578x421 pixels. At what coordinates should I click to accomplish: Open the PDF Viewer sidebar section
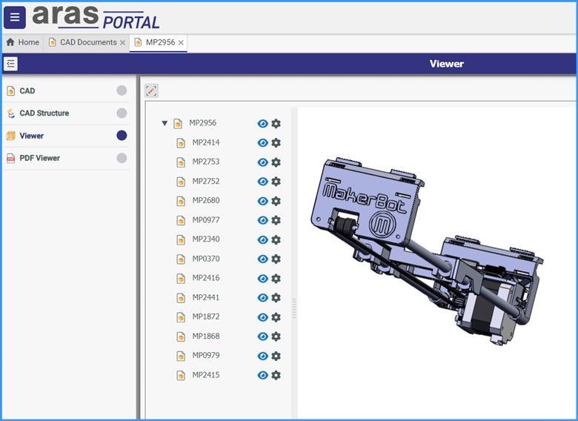[39, 158]
